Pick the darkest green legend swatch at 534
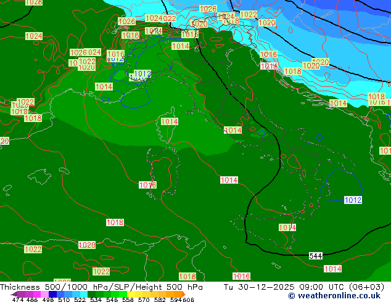This screenshot has width=391, height=302. click(x=91, y=294)
